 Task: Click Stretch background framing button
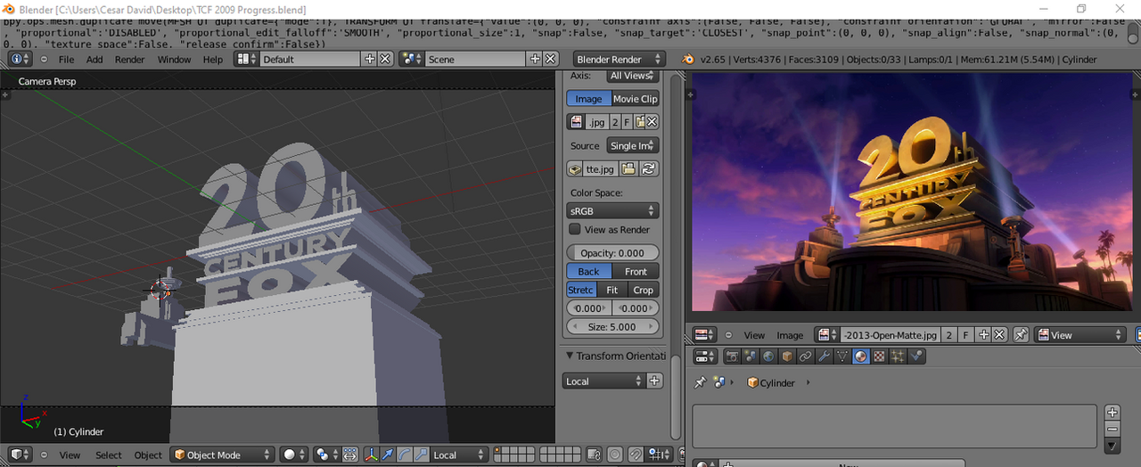coord(580,290)
